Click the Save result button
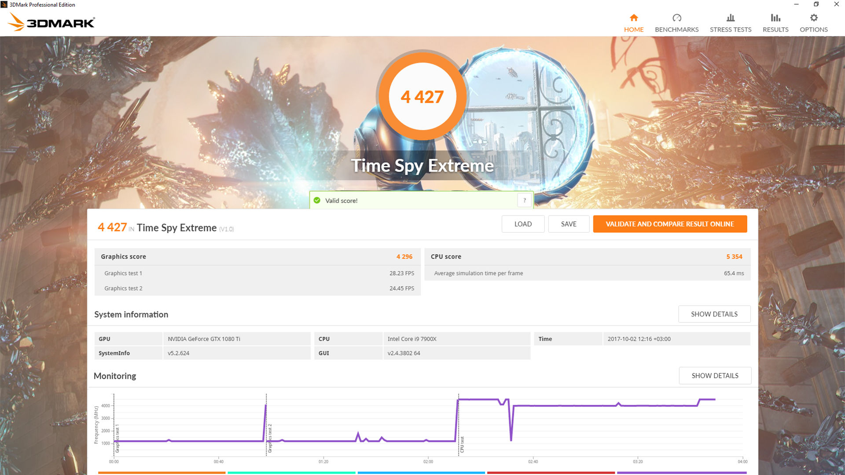 (569, 223)
